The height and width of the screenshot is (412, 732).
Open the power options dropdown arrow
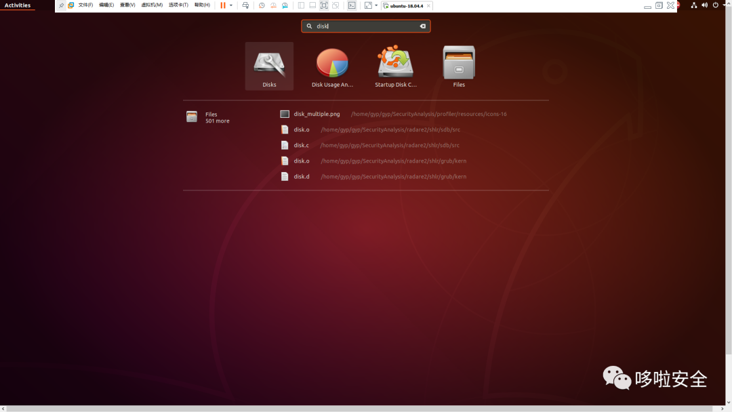(x=231, y=5)
